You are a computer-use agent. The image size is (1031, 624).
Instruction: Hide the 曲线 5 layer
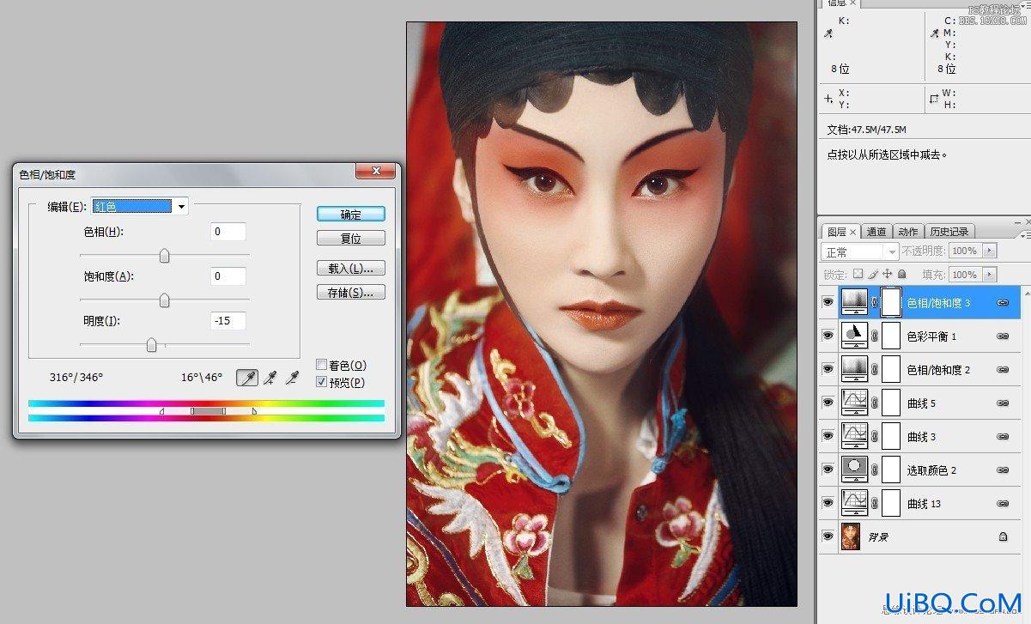[x=828, y=403]
